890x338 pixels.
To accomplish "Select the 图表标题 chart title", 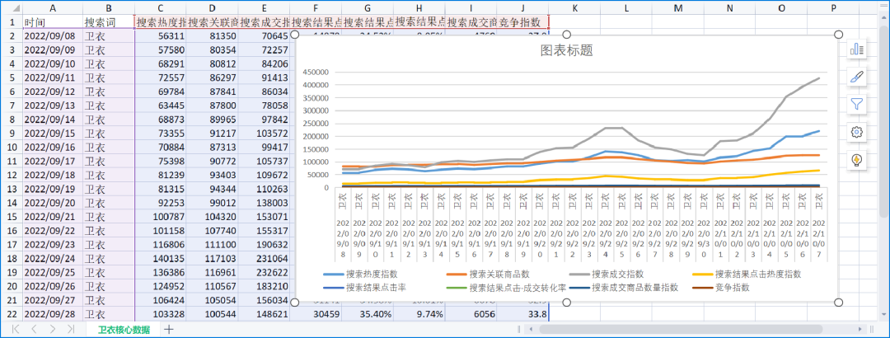I will point(566,50).
